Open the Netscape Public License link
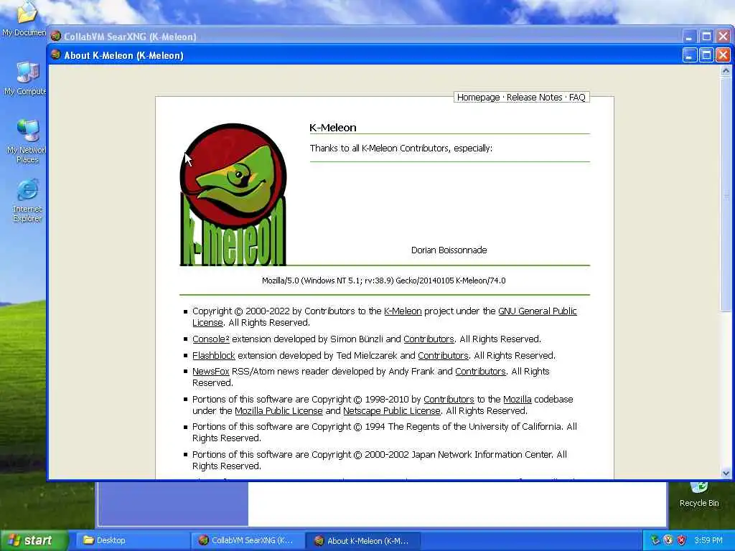 tap(392, 411)
